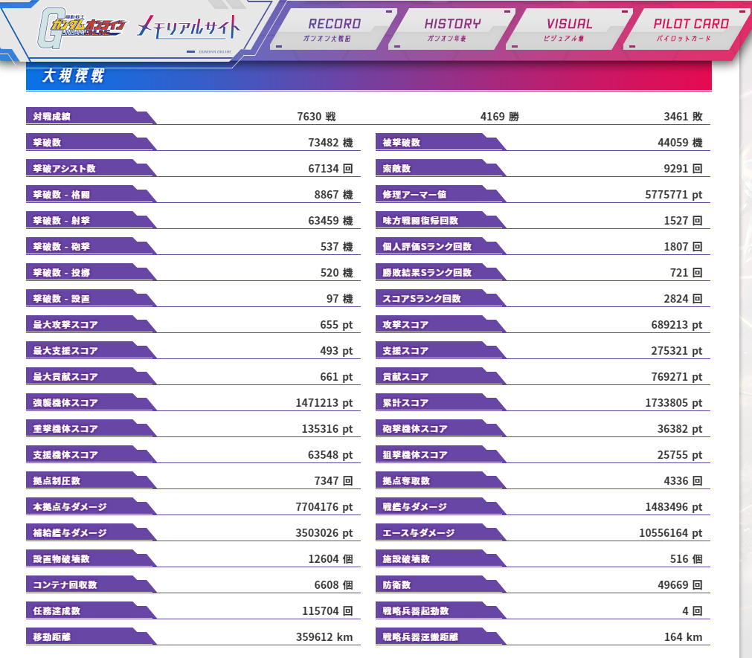This screenshot has width=752, height=658.
Task: Click the 10556164 pt value
Action: 670,532
